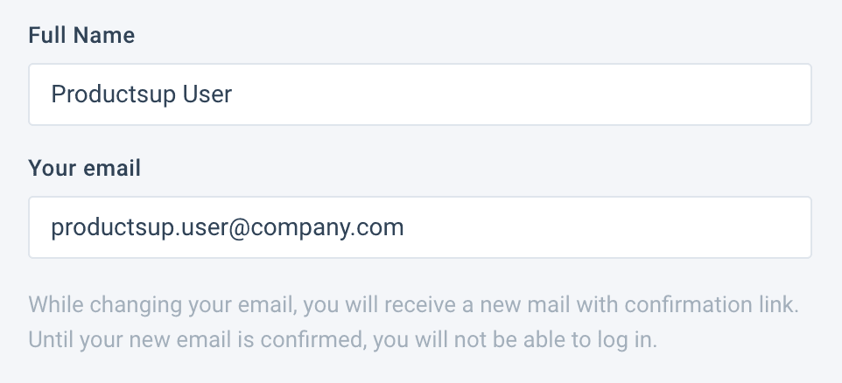Click empty right side of email field

tap(656, 227)
